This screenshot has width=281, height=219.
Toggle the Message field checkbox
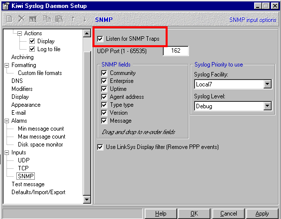coord(104,121)
